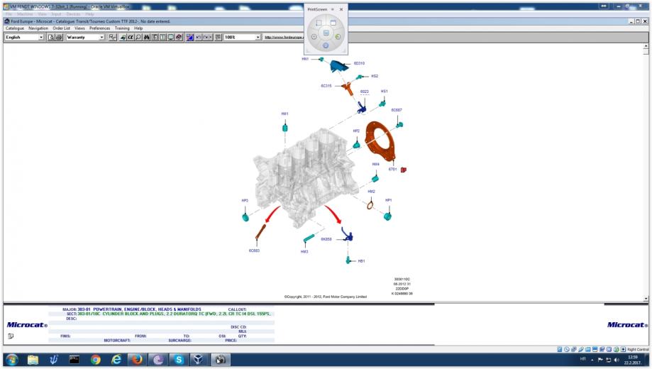
Task: Open the VirtualBox Devices menu
Action: pyautogui.click(x=73, y=14)
